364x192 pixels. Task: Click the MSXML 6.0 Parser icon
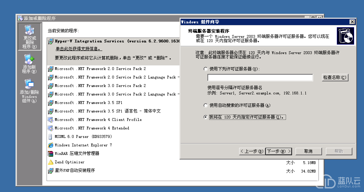[x=50, y=137]
